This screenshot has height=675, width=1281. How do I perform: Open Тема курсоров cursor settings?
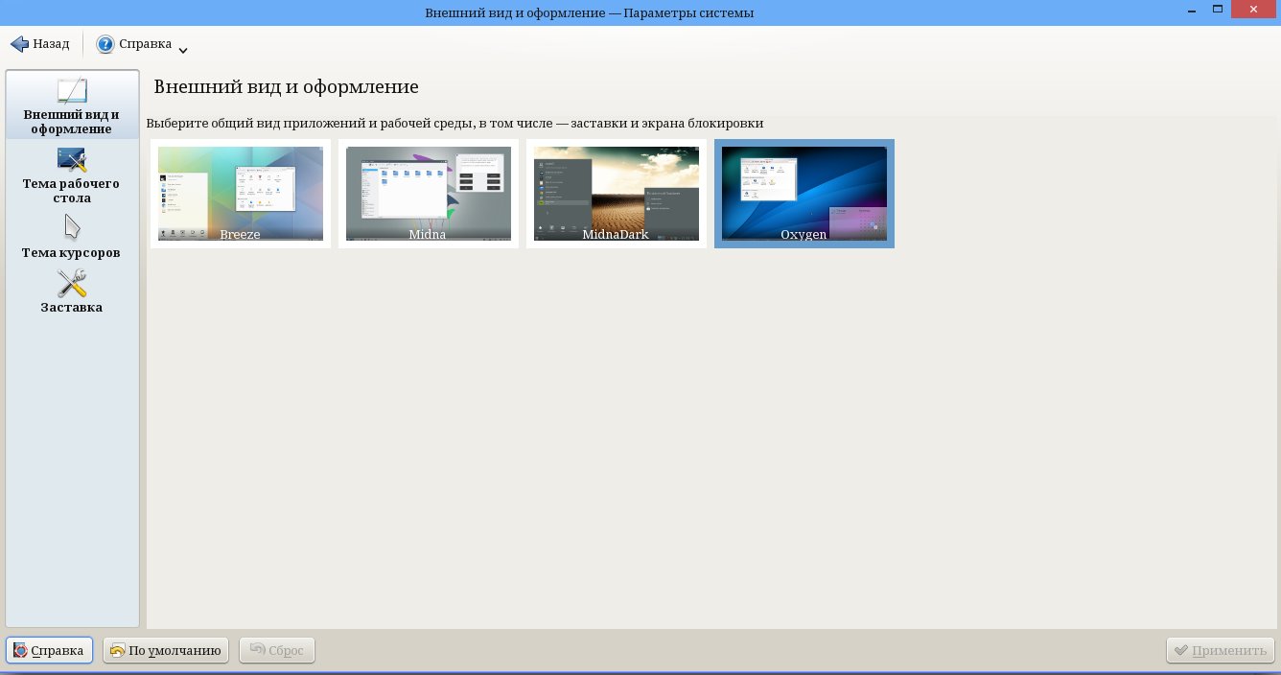[72, 237]
